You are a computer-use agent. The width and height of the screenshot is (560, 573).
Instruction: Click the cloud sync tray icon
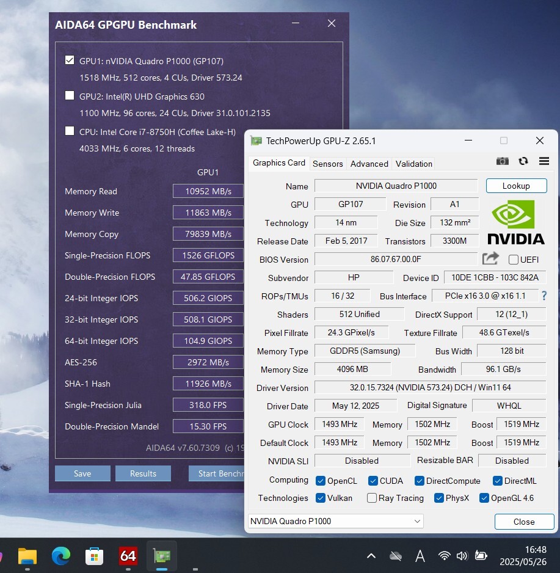click(395, 556)
